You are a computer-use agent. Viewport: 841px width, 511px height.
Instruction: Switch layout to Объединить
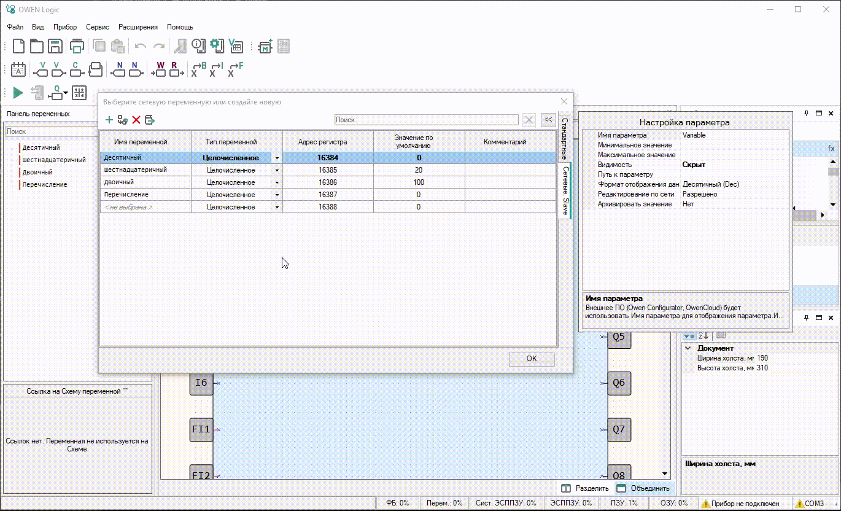643,488
